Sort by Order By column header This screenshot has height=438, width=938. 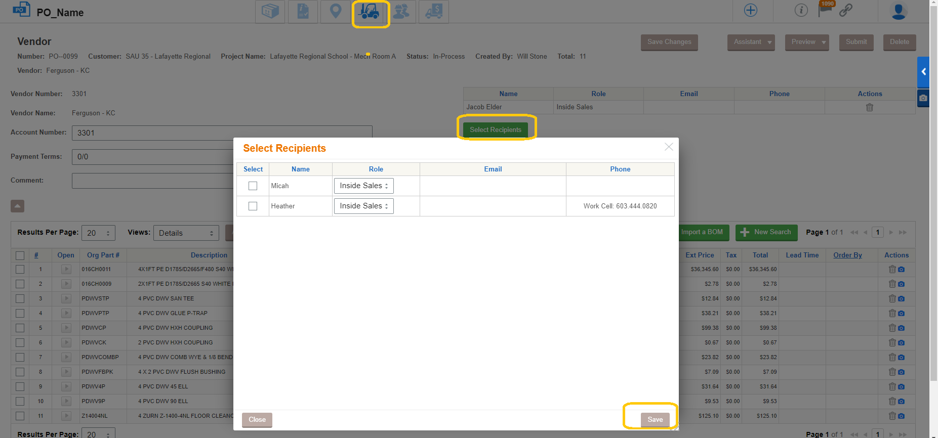847,255
